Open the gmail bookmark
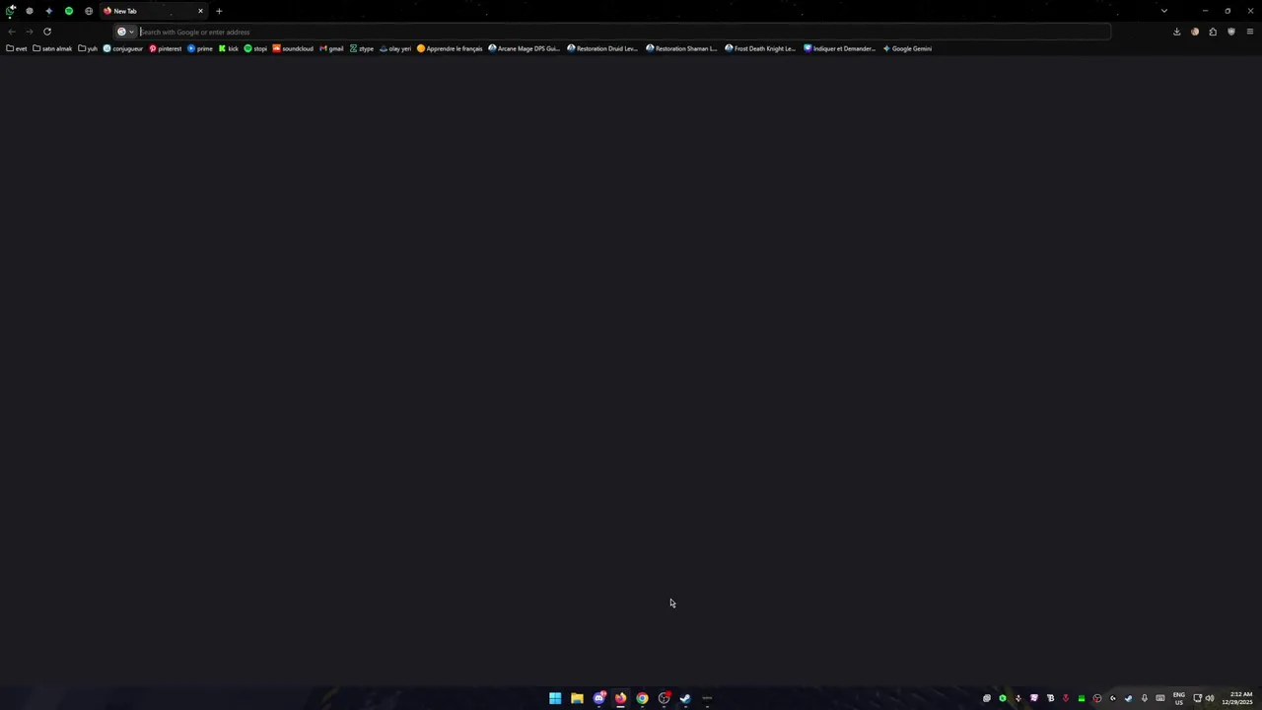 click(x=331, y=48)
